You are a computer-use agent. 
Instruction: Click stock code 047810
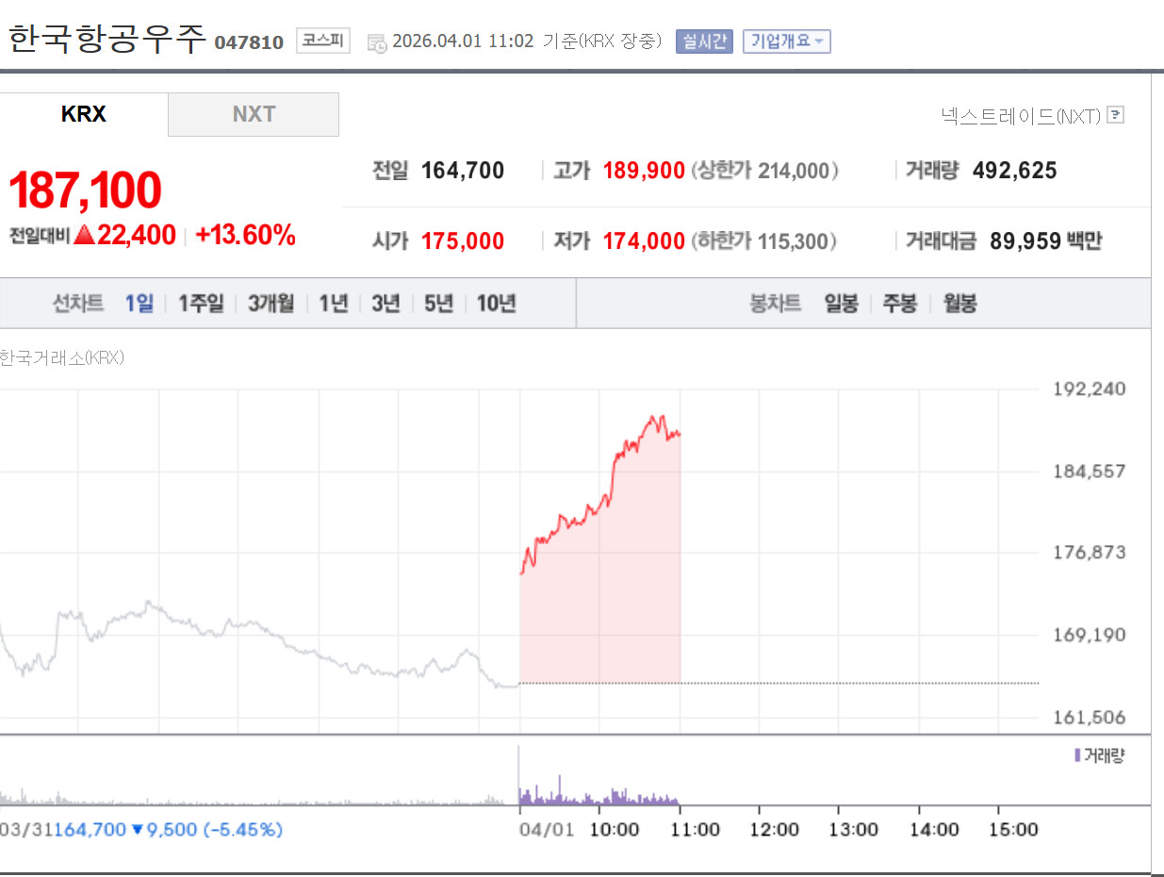point(249,43)
